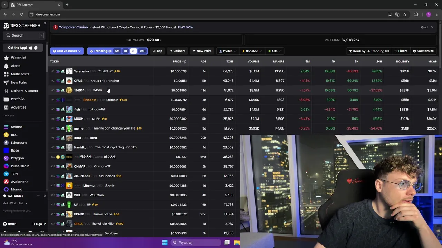Select the TON chain icon
The image size is (442, 248).
coord(6,174)
